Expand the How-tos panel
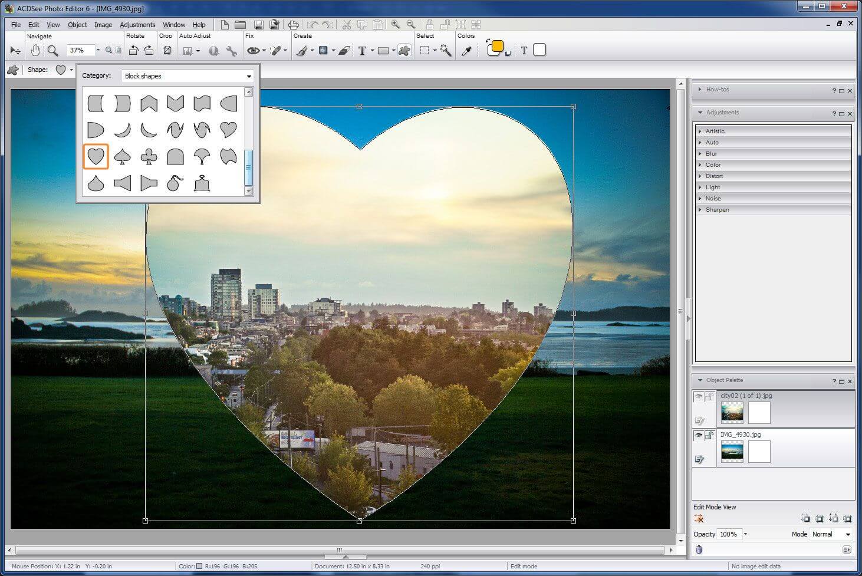The width and height of the screenshot is (862, 576). pos(700,90)
